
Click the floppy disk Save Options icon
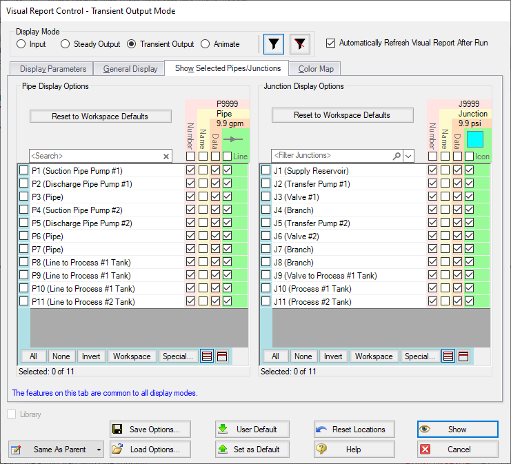117,429
